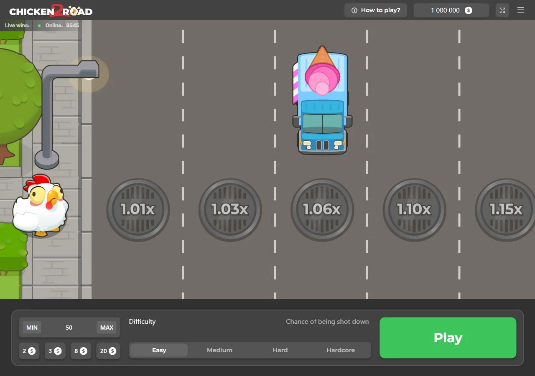The height and width of the screenshot is (376, 535).
Task: Choose the 8 dollar quick bet
Action: (x=81, y=351)
